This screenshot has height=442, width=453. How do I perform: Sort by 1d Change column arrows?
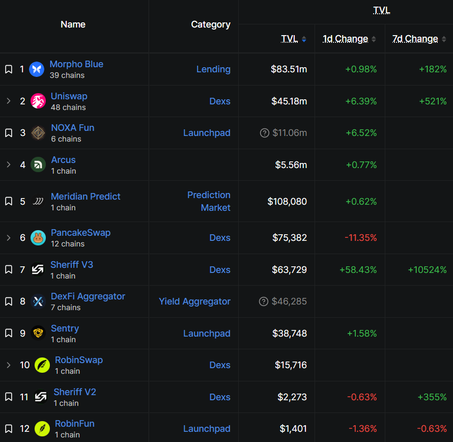(374, 39)
